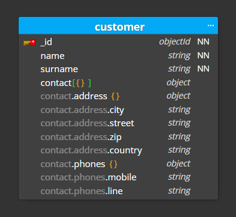Select the contact.address.zip field
Viewport: 236px width, 217px height.
coord(118,137)
